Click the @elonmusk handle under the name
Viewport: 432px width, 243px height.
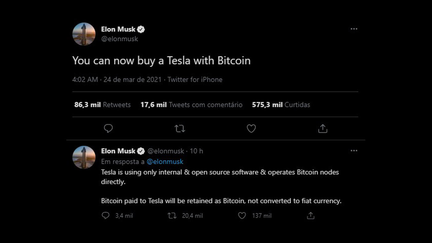pos(120,39)
